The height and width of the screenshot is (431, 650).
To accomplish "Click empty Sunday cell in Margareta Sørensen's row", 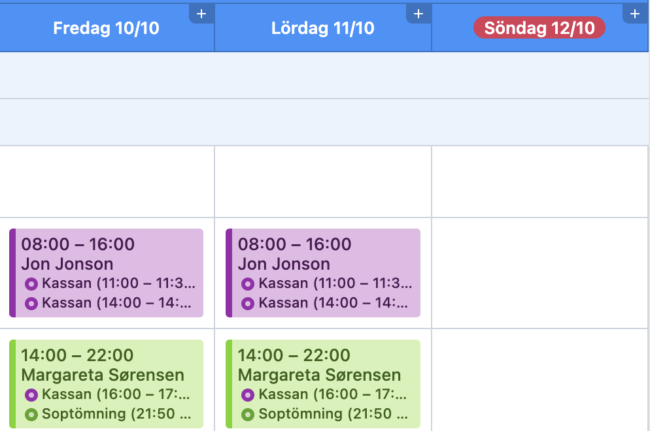I will pyautogui.click(x=539, y=380).
